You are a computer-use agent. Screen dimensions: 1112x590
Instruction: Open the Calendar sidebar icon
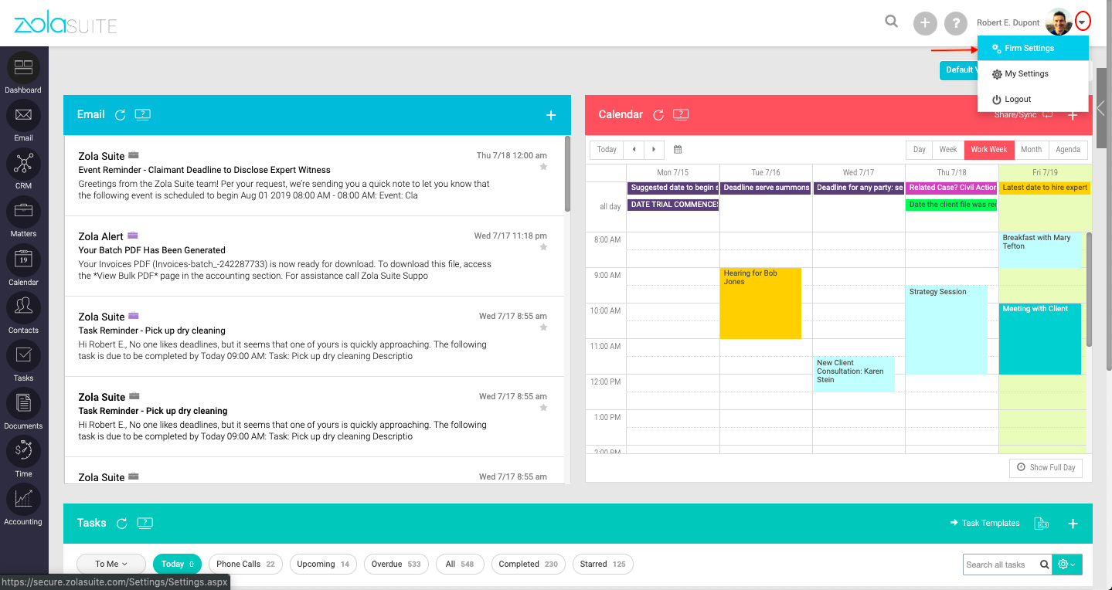(x=23, y=259)
